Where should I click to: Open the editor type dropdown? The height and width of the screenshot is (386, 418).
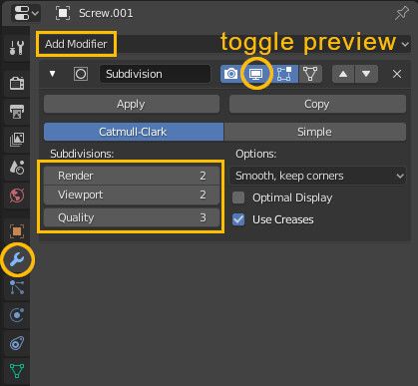[x=26, y=13]
